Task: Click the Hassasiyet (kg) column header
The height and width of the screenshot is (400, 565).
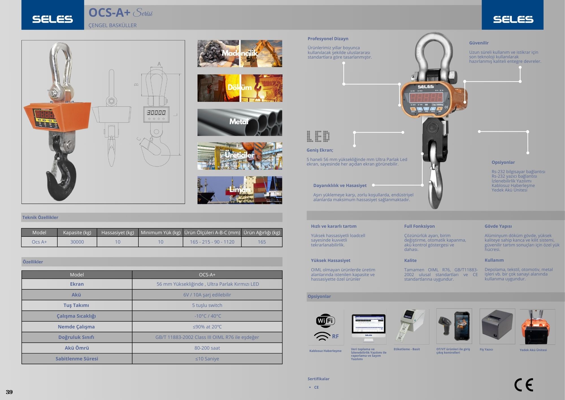Action: 118,233
